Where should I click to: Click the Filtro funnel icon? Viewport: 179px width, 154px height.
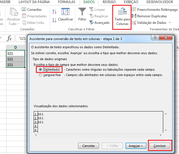click(82, 12)
